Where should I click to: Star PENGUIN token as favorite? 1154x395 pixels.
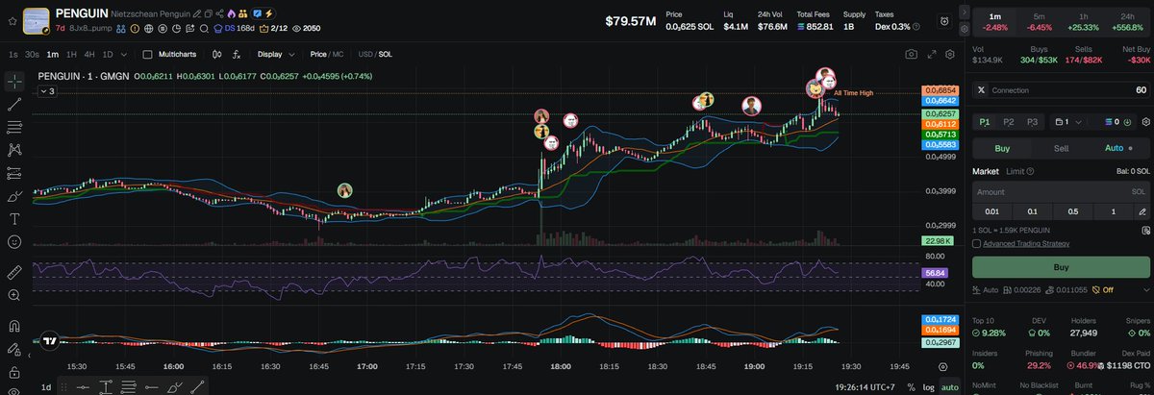click(13, 21)
